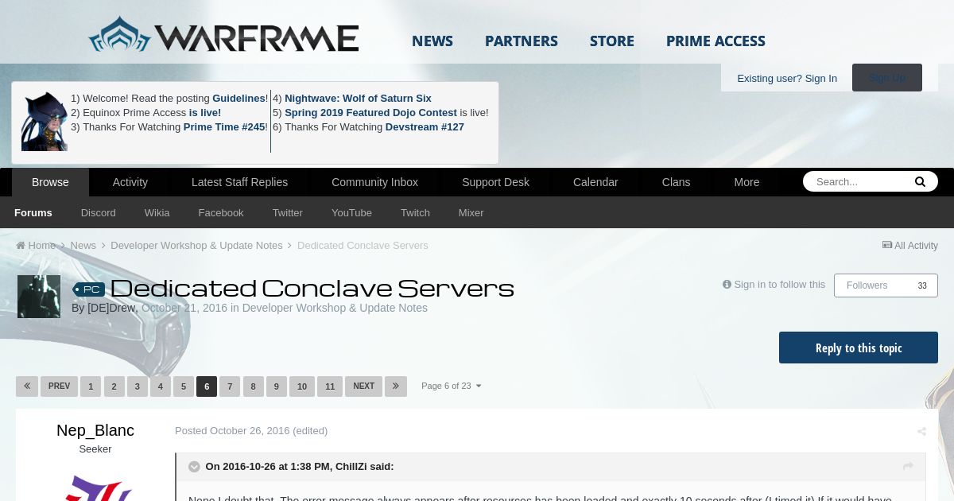This screenshot has height=501, width=954.
Task: Click the share icon on Nep_Blanc's post
Action: pos(921,432)
